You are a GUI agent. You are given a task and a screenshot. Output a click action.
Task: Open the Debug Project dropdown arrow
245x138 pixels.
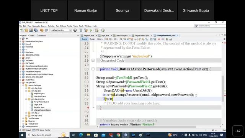100,30
